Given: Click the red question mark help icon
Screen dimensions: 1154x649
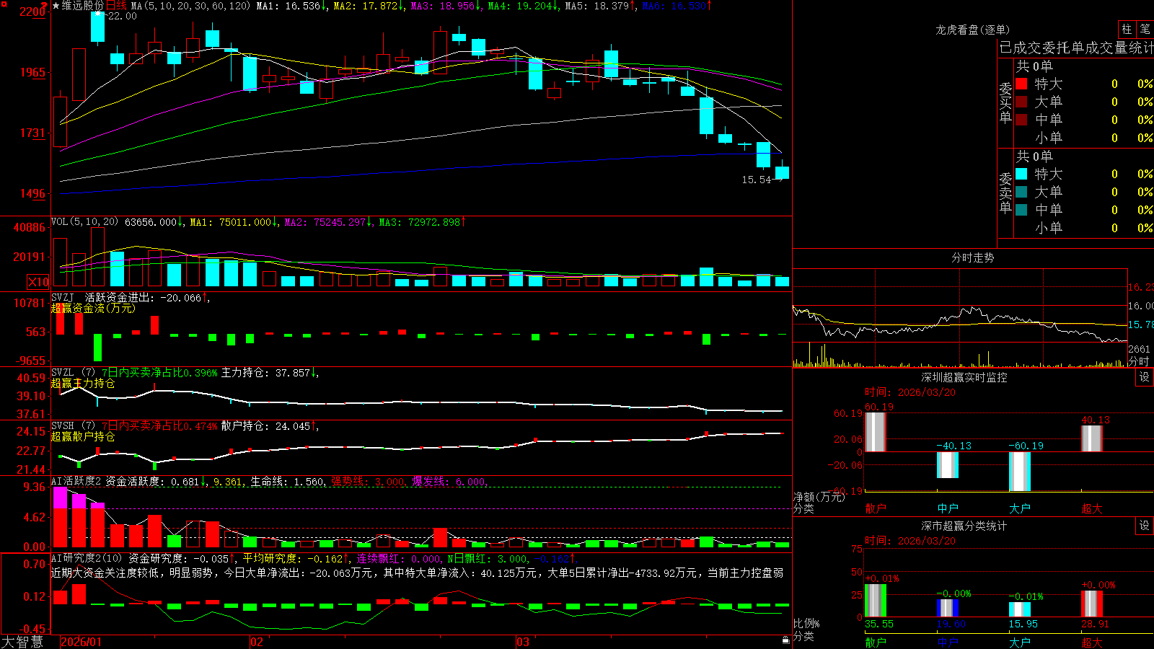Looking at the screenshot, I should click(x=45, y=5).
